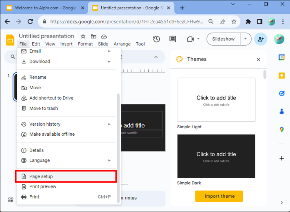Viewport: 290px width, 212px height.
Task: Open the Insert menu
Action: (66, 44)
